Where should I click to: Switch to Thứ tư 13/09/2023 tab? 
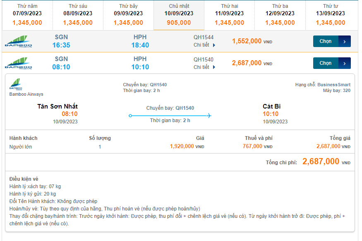click(x=330, y=15)
